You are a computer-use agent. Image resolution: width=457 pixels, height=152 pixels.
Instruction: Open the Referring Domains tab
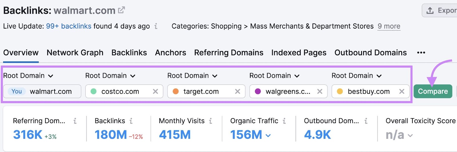coord(229,53)
